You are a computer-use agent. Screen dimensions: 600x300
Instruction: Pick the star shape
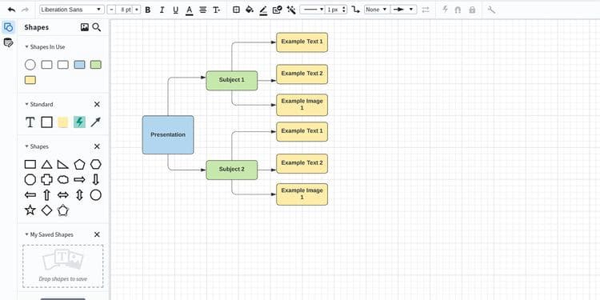pyautogui.click(x=30, y=210)
